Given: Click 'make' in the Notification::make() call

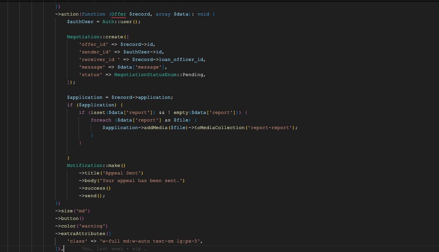Looking at the screenshot, I should tap(114, 165).
